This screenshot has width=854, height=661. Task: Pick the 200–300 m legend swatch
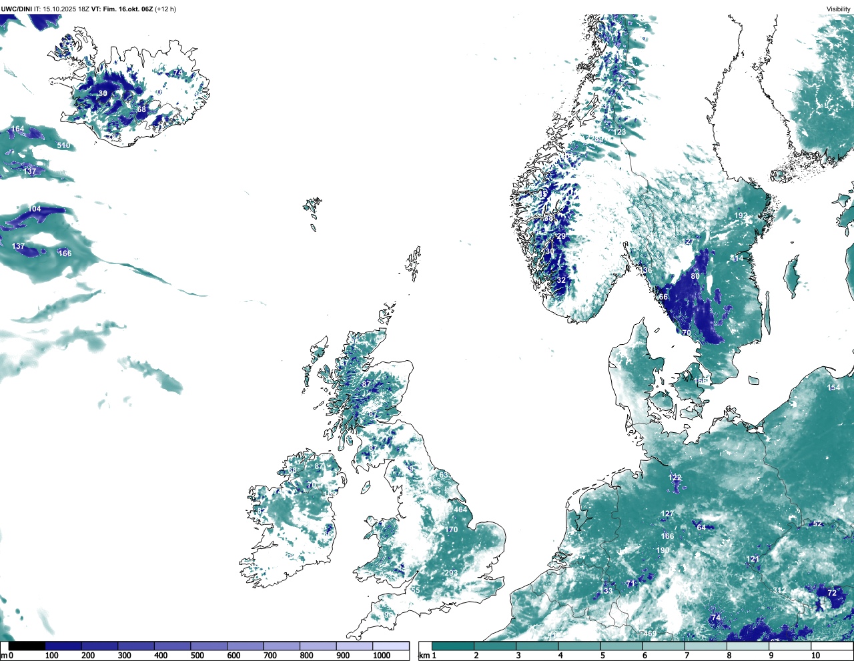(99, 646)
